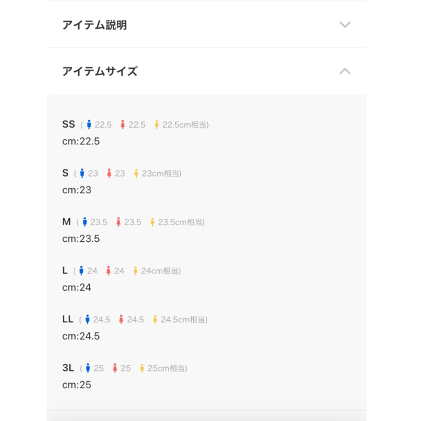Click the yellow kids icon in 3L row

tap(142, 368)
